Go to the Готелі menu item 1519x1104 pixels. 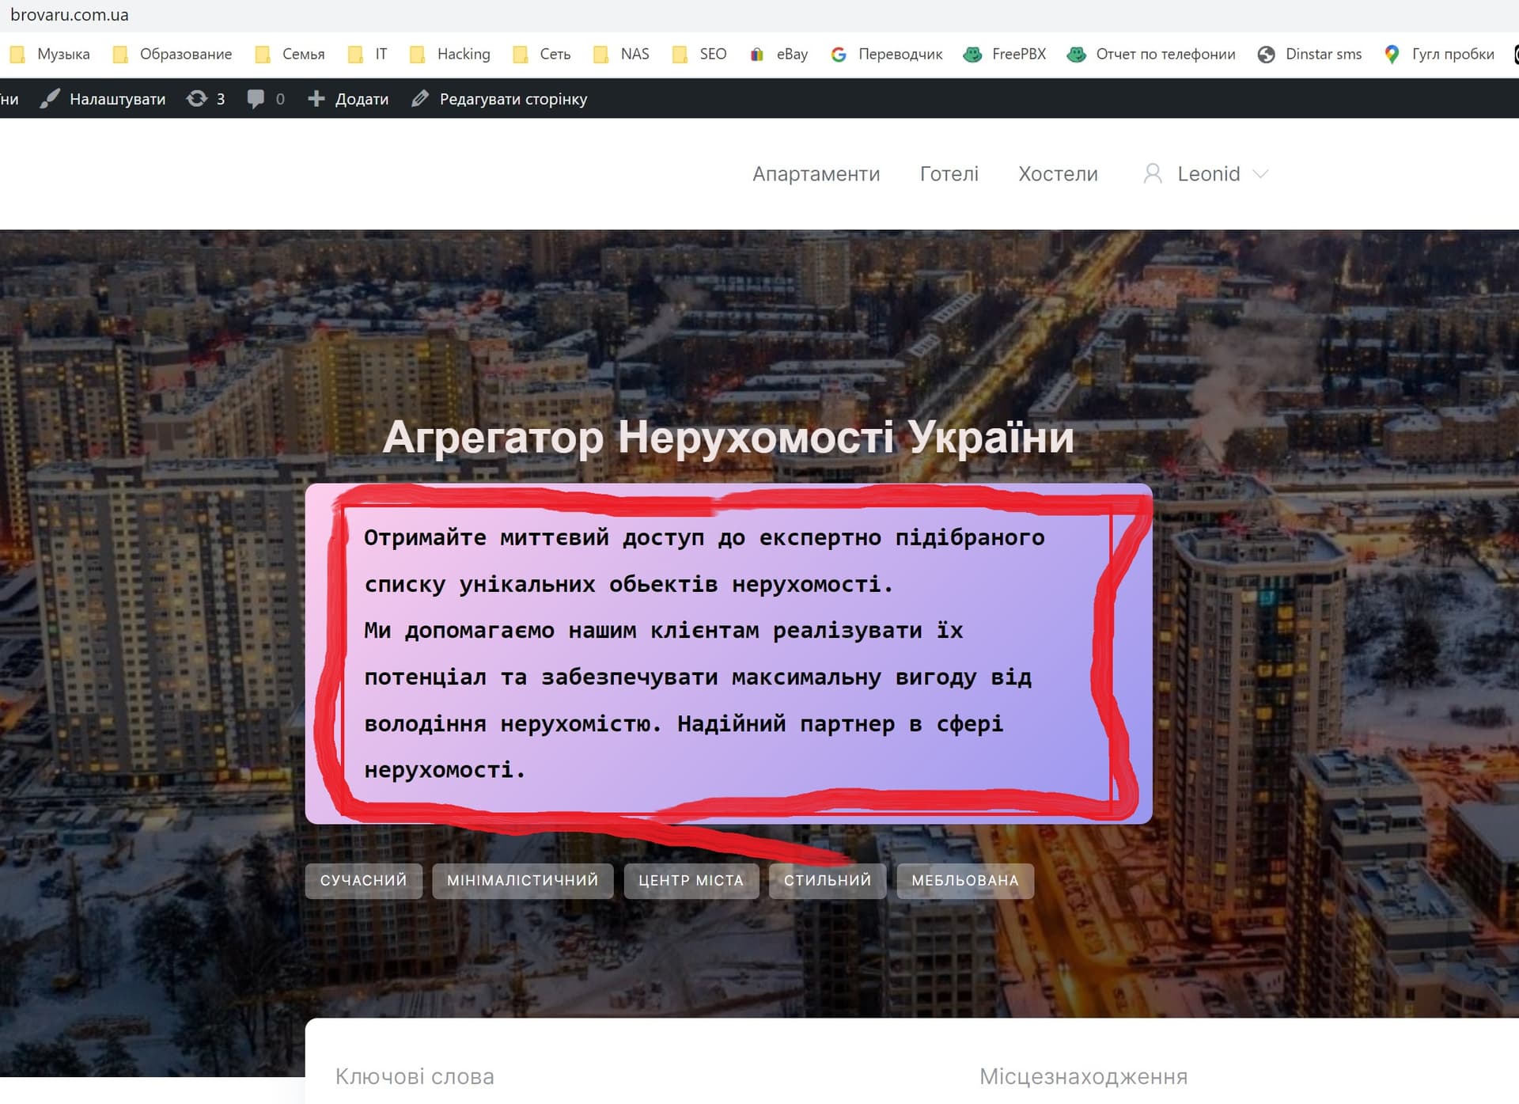click(x=949, y=174)
